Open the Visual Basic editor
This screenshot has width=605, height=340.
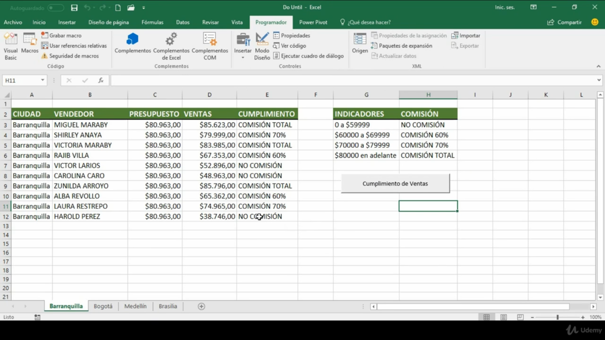tap(10, 47)
